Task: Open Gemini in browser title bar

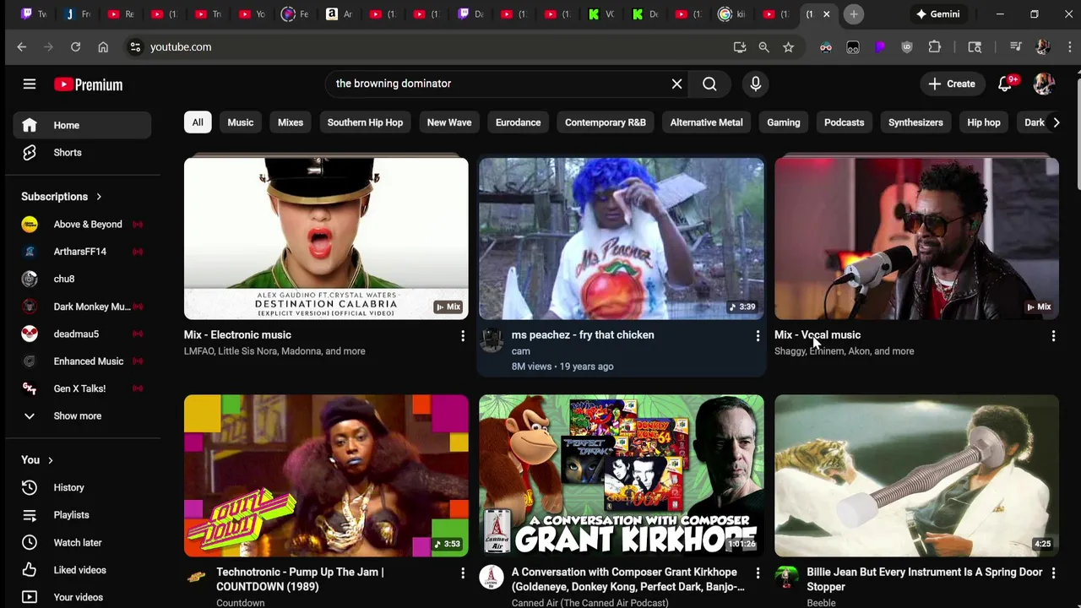Action: pos(938,14)
